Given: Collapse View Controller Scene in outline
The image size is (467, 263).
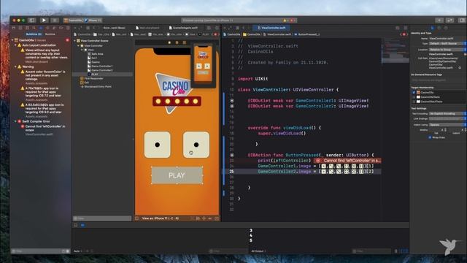Looking at the screenshot, I should click(x=75, y=41).
